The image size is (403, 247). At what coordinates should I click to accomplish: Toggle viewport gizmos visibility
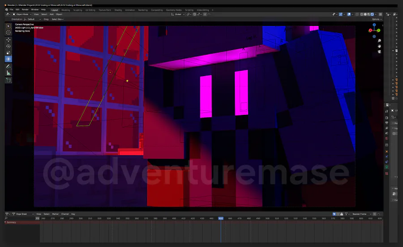pos(341,14)
